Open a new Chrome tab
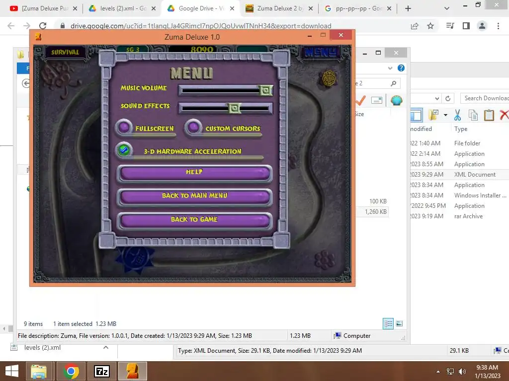This screenshot has width=509, height=381. point(408,8)
